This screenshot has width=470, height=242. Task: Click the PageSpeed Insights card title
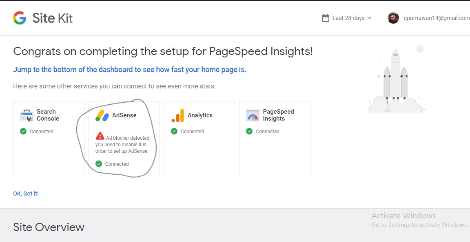279,115
